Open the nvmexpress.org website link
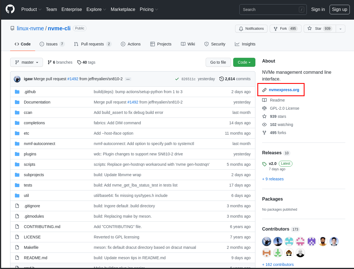The width and height of the screenshot is (354, 269). [284, 90]
